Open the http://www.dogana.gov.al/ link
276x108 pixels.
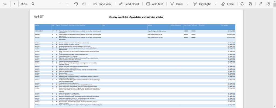click(155, 34)
